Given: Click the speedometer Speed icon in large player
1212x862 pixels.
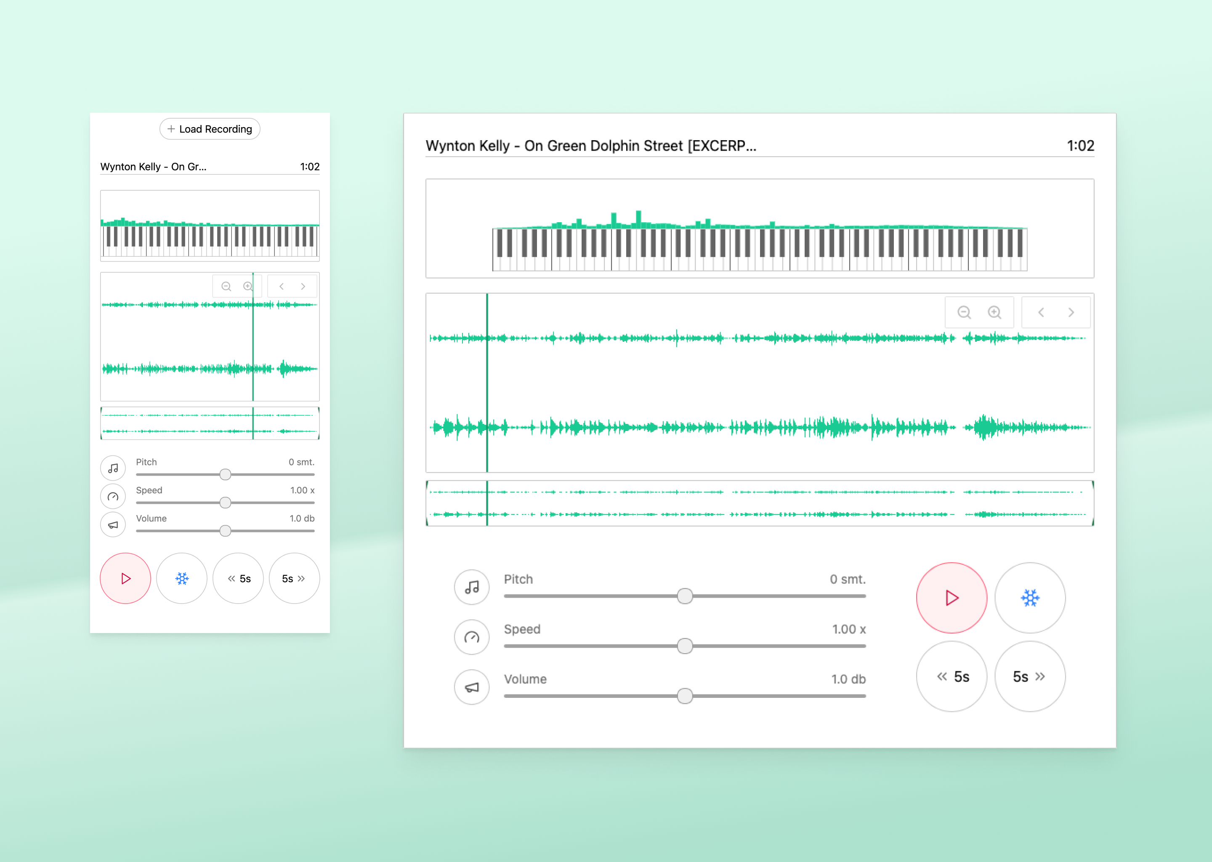Looking at the screenshot, I should (x=471, y=637).
